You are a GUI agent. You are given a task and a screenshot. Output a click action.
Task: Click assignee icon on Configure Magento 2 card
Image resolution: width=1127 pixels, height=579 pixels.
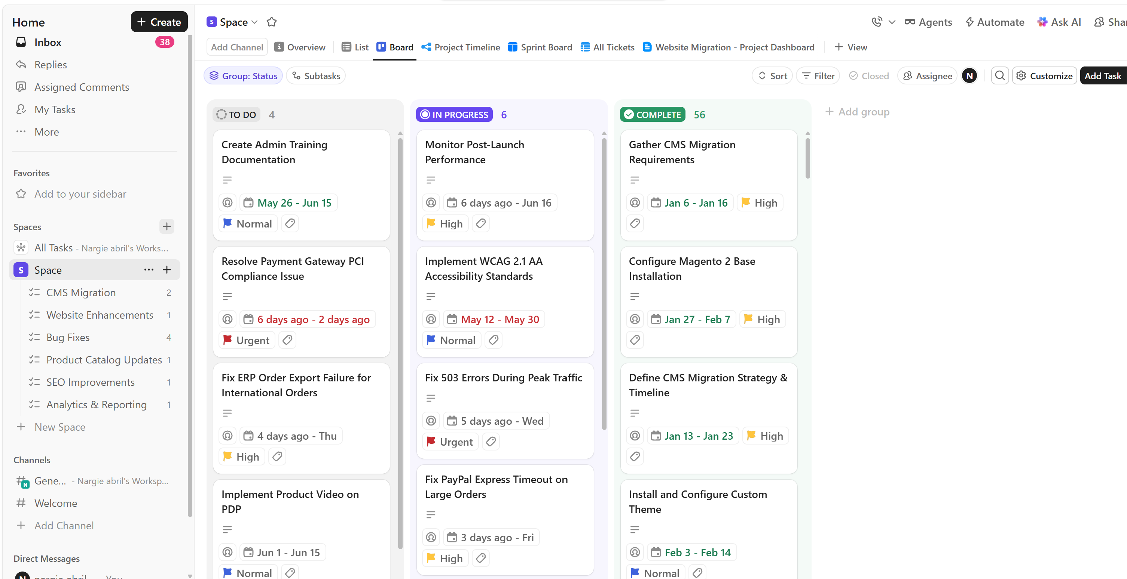pyautogui.click(x=635, y=319)
